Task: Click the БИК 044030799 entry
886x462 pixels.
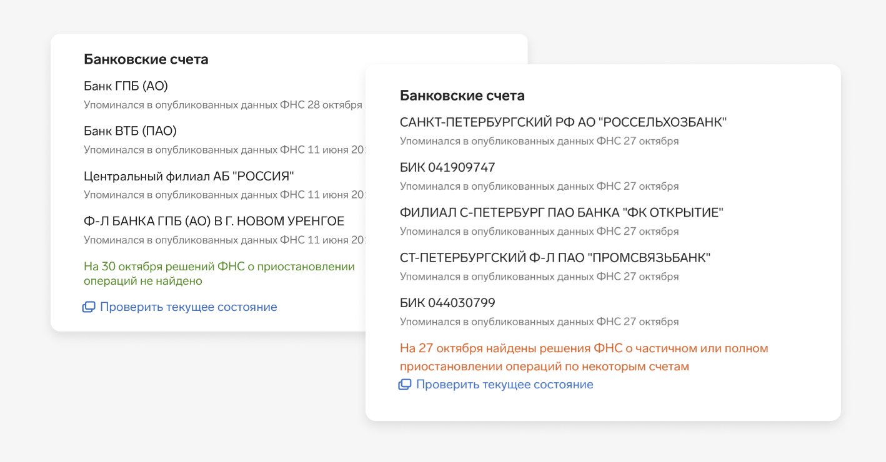Action: 447,303
